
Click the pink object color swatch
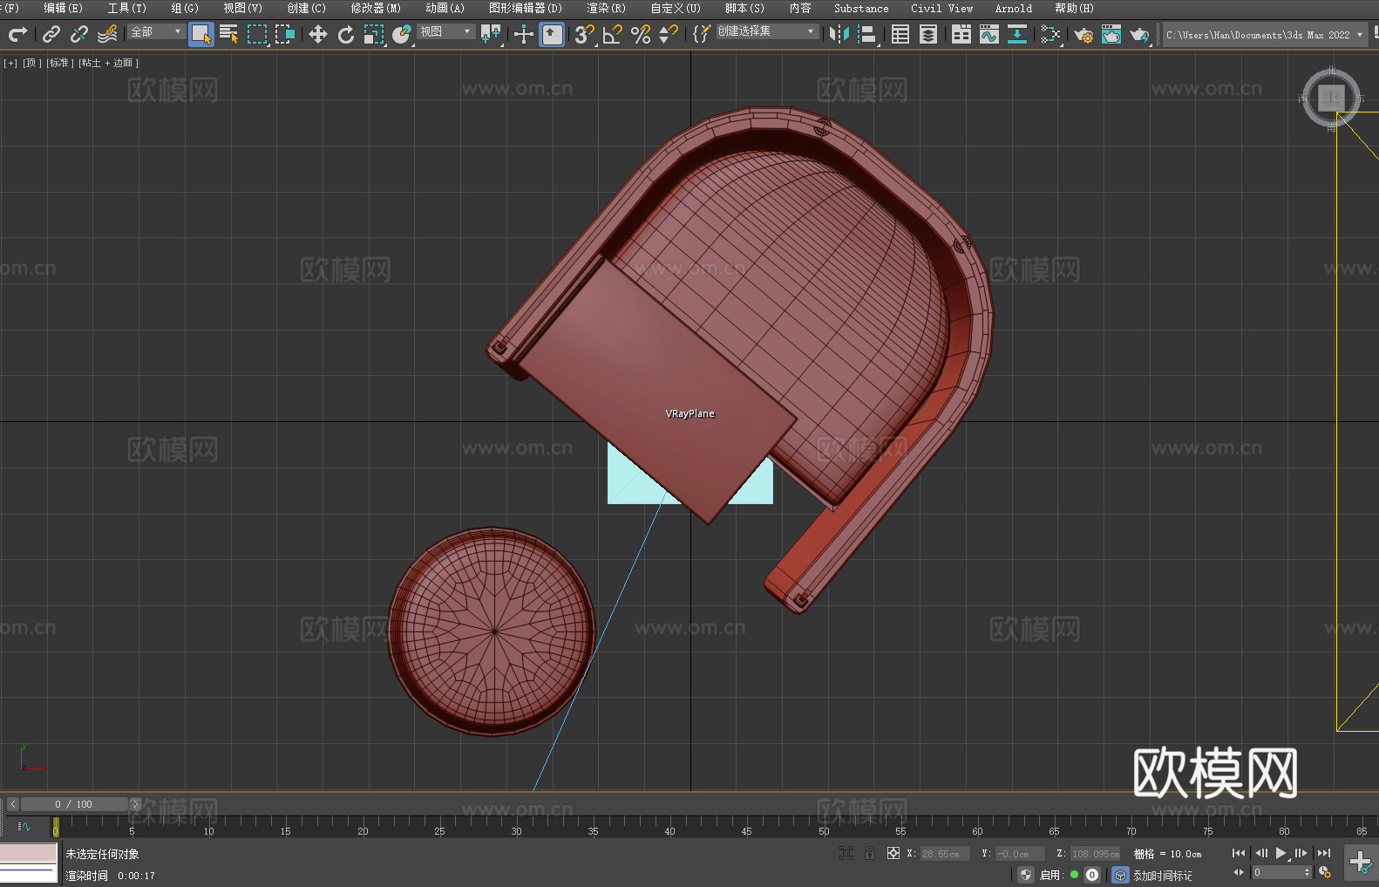29,853
